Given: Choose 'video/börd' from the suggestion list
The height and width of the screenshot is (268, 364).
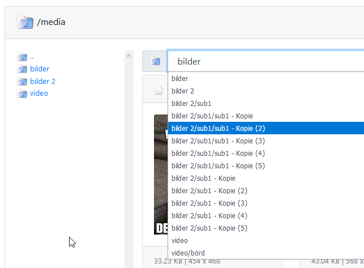Looking at the screenshot, I should (x=266, y=253).
